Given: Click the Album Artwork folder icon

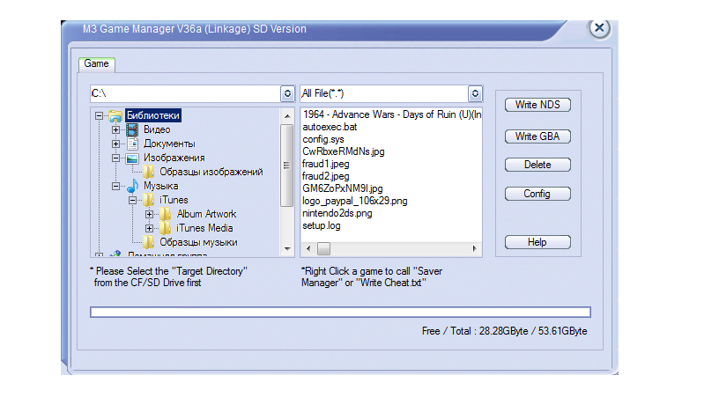Looking at the screenshot, I should pos(165,214).
